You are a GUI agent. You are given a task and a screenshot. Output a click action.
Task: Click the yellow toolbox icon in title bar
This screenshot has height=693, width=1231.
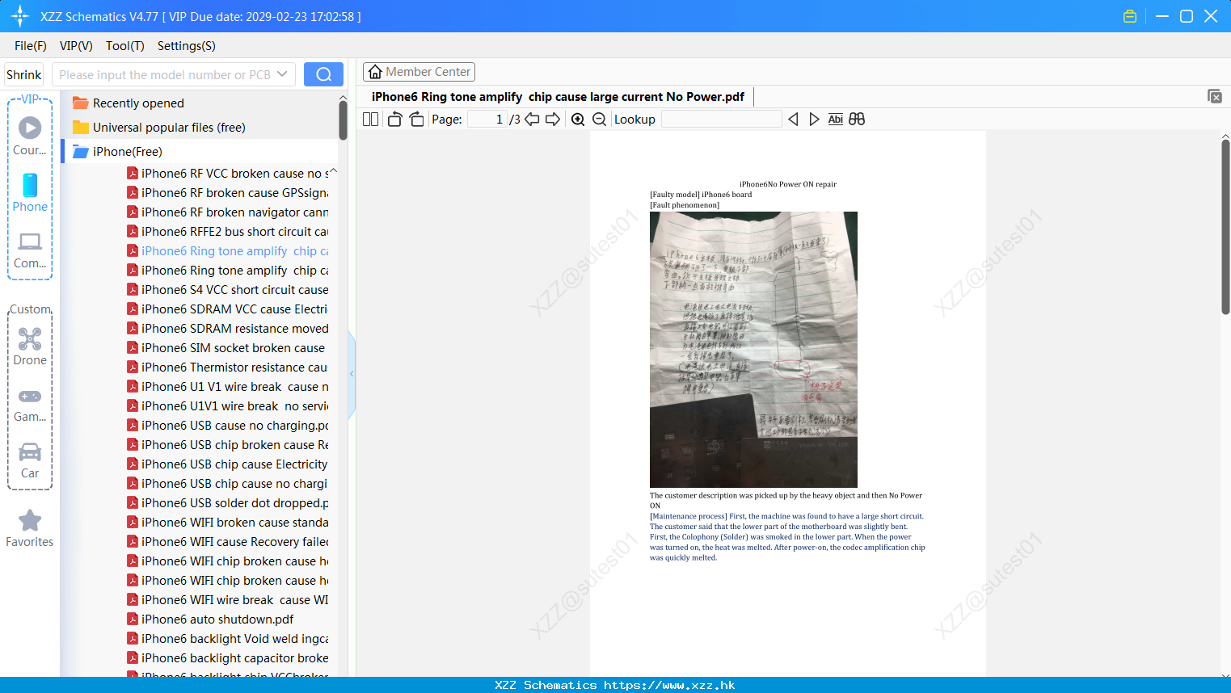tap(1130, 16)
